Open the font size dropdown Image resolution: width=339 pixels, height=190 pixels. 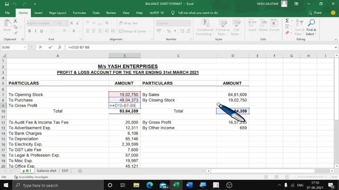click(x=66, y=23)
